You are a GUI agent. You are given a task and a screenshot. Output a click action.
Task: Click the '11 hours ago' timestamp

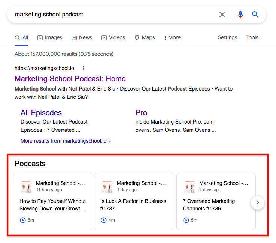[x=49, y=190]
